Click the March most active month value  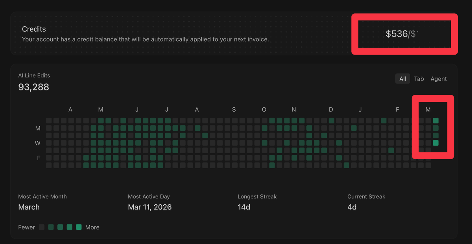(x=29, y=207)
